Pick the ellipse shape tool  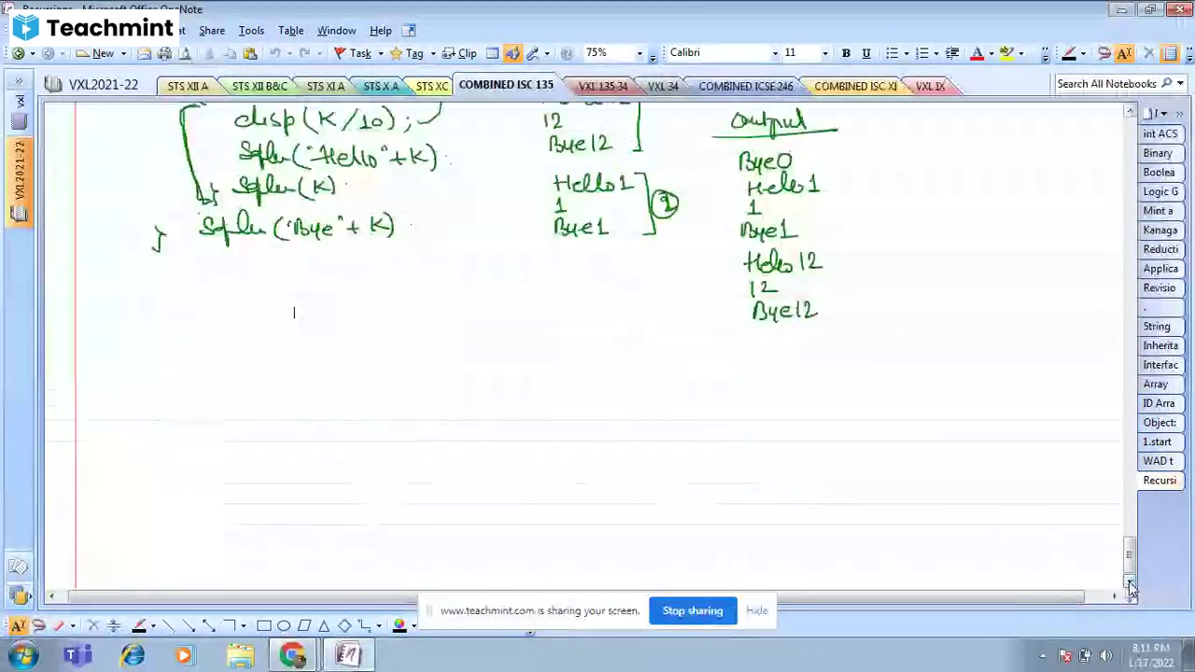click(284, 625)
